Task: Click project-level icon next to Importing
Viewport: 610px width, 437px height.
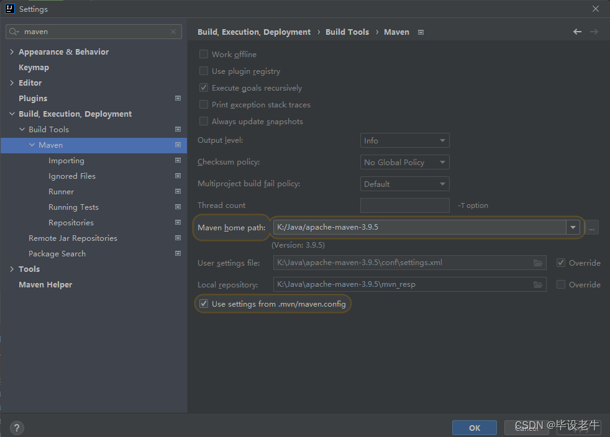Action: (x=178, y=161)
